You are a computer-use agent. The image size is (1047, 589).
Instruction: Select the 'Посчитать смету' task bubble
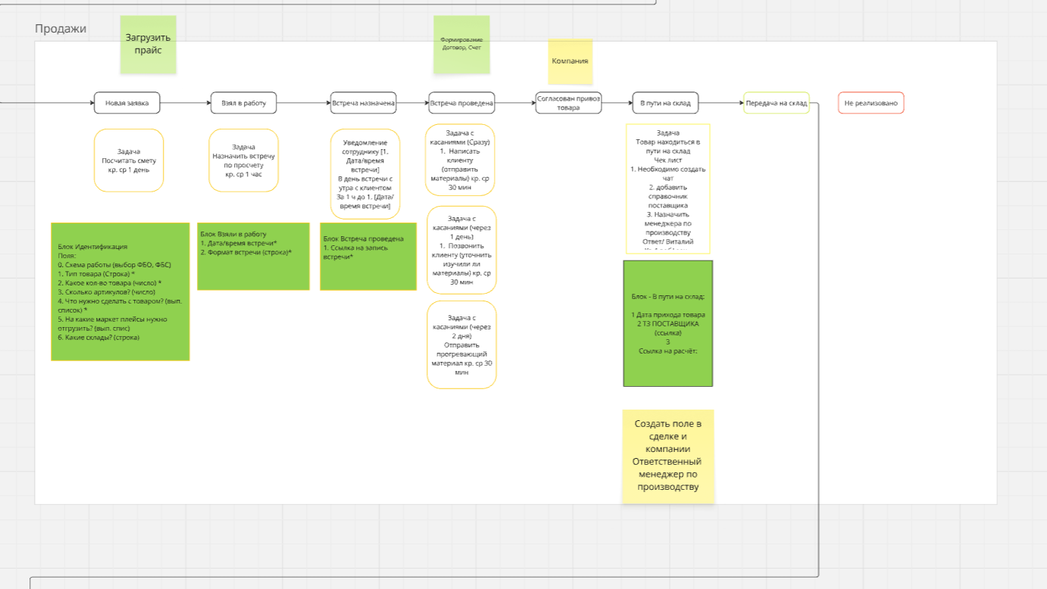pyautogui.click(x=129, y=160)
